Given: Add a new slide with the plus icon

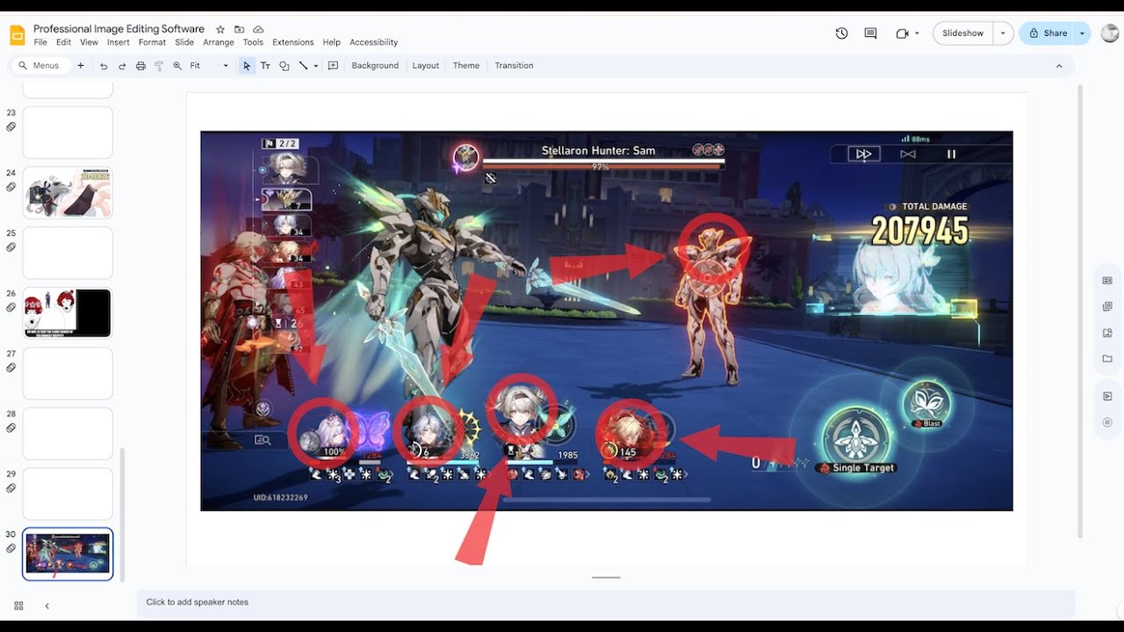Looking at the screenshot, I should click(81, 66).
